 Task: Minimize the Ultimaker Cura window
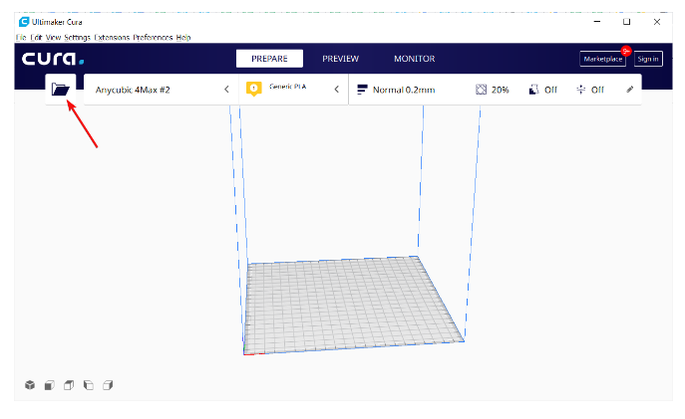[x=597, y=21]
